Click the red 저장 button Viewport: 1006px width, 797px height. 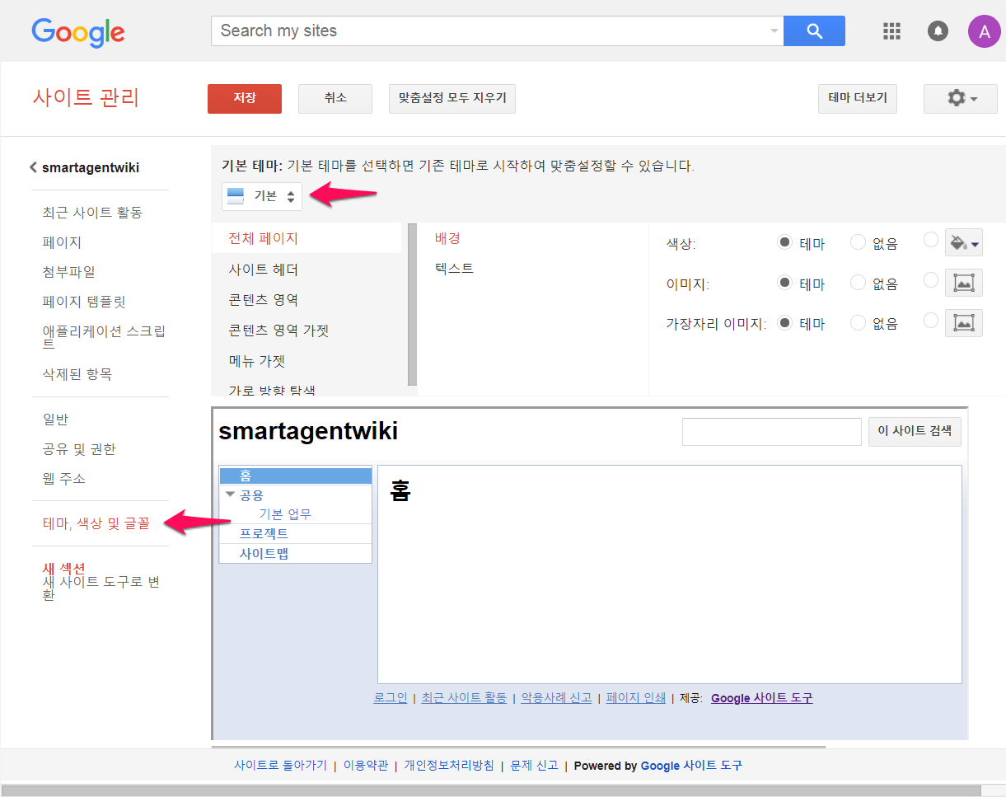(x=245, y=98)
